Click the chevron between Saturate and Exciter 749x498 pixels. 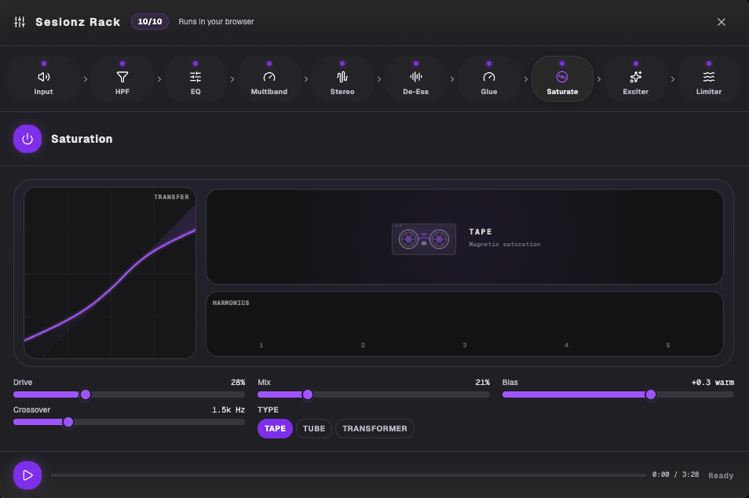599,79
